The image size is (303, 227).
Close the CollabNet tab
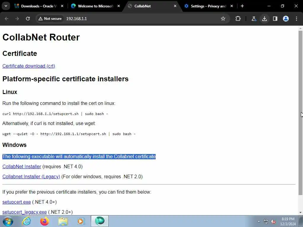(x=175, y=6)
